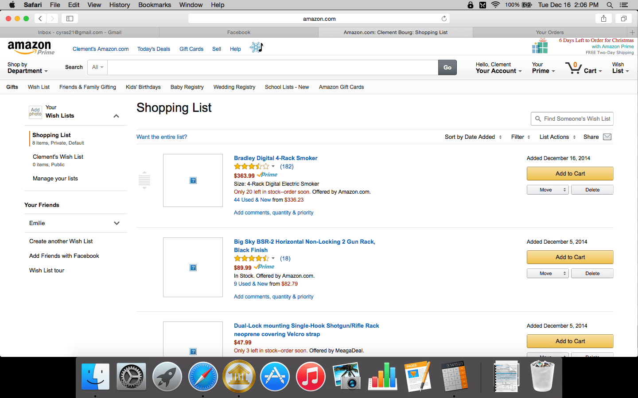The height and width of the screenshot is (398, 638).
Task: Open the Bookmarks menu
Action: pyautogui.click(x=154, y=5)
